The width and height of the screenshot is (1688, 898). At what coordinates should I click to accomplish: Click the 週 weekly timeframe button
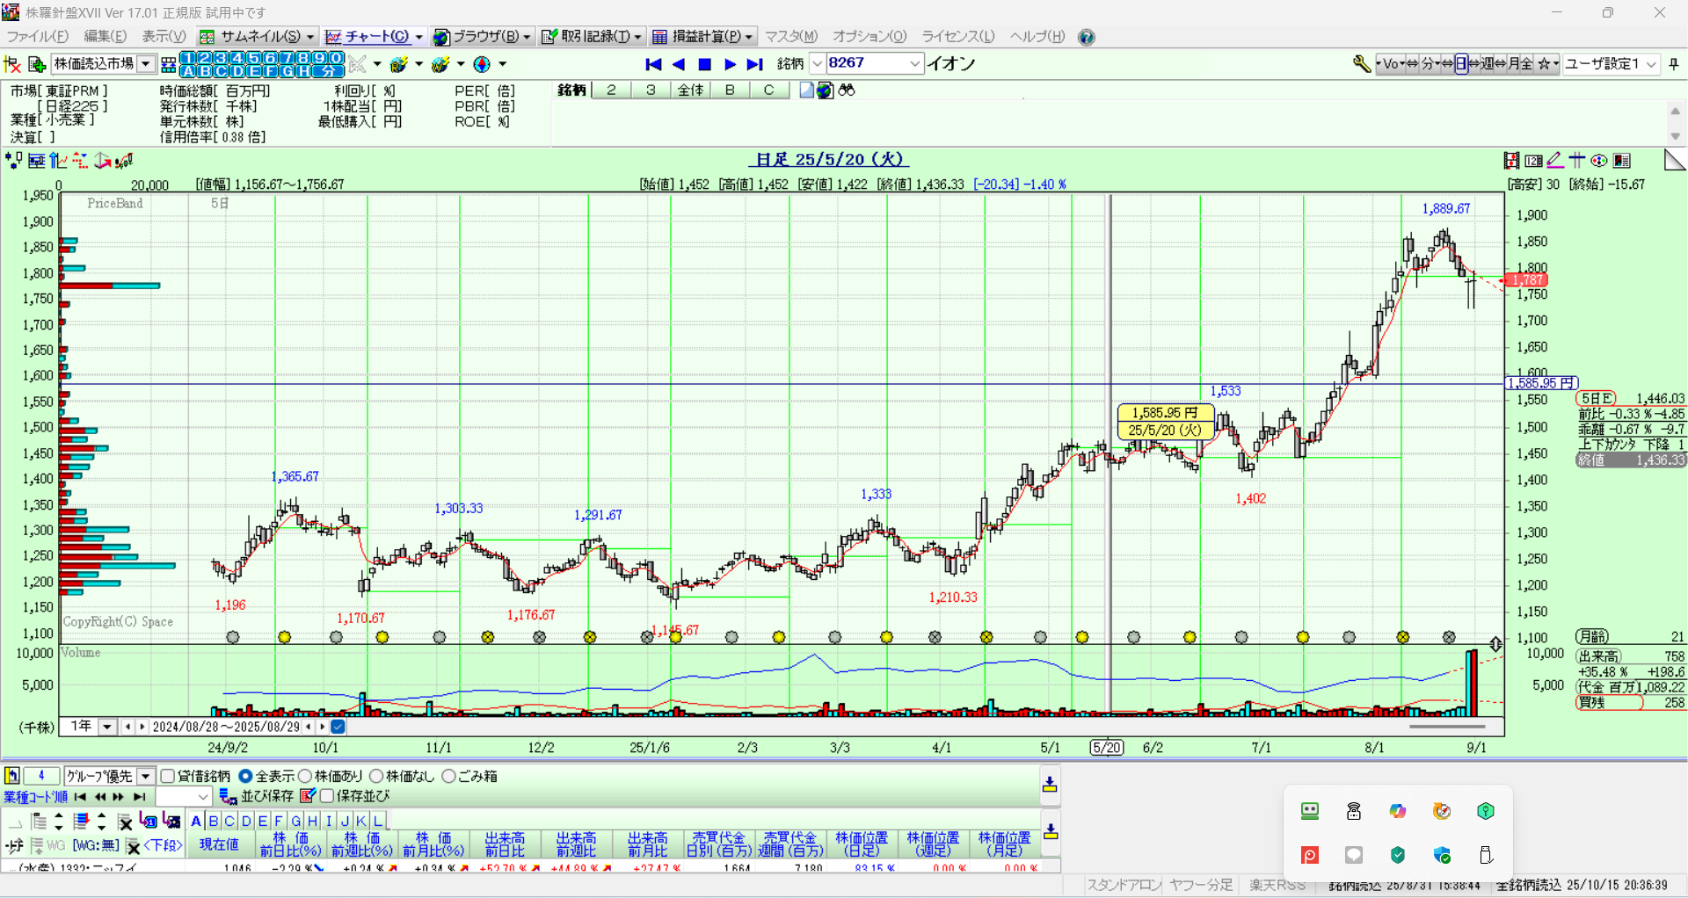[1488, 64]
